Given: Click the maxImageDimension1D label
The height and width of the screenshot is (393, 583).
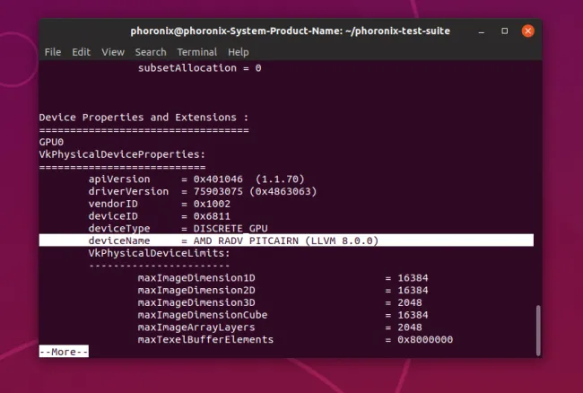Looking at the screenshot, I should point(196,278).
